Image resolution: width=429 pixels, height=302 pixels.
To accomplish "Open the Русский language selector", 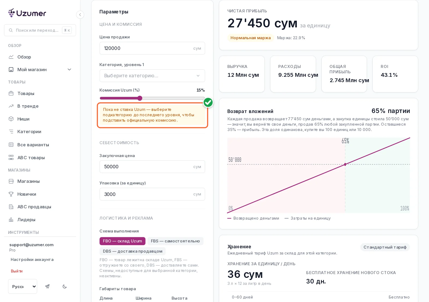I will point(23,286).
